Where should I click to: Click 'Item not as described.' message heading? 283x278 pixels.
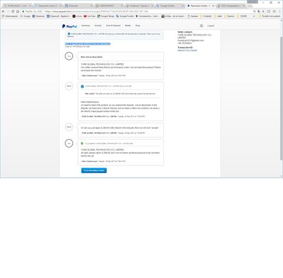tap(91, 57)
